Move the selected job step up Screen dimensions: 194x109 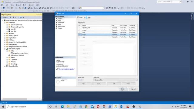79,80
